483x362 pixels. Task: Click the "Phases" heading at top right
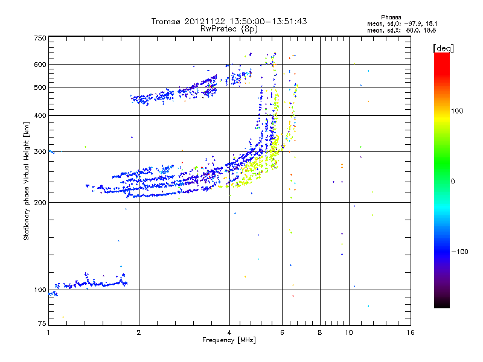[x=391, y=17]
